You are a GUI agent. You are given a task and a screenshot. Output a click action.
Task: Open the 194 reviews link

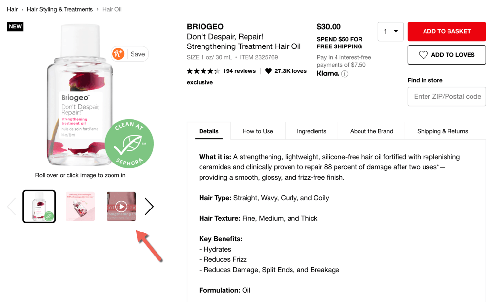[240, 70]
